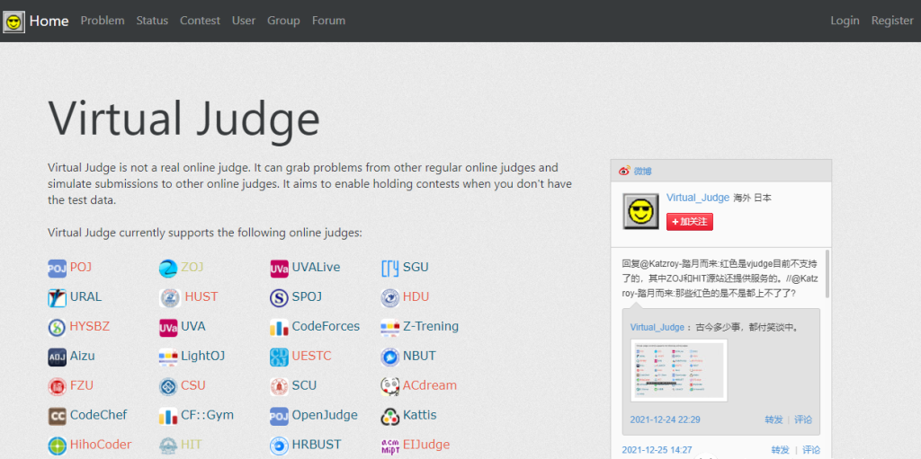This screenshot has height=459, width=921.
Task: Click the red follow button 加关注
Action: click(x=690, y=222)
